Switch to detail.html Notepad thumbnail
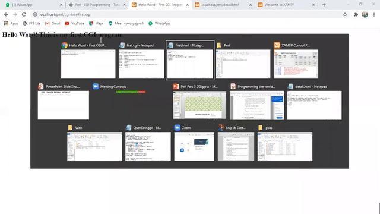This screenshot has height=214, width=380. pyautogui.click(x=315, y=105)
